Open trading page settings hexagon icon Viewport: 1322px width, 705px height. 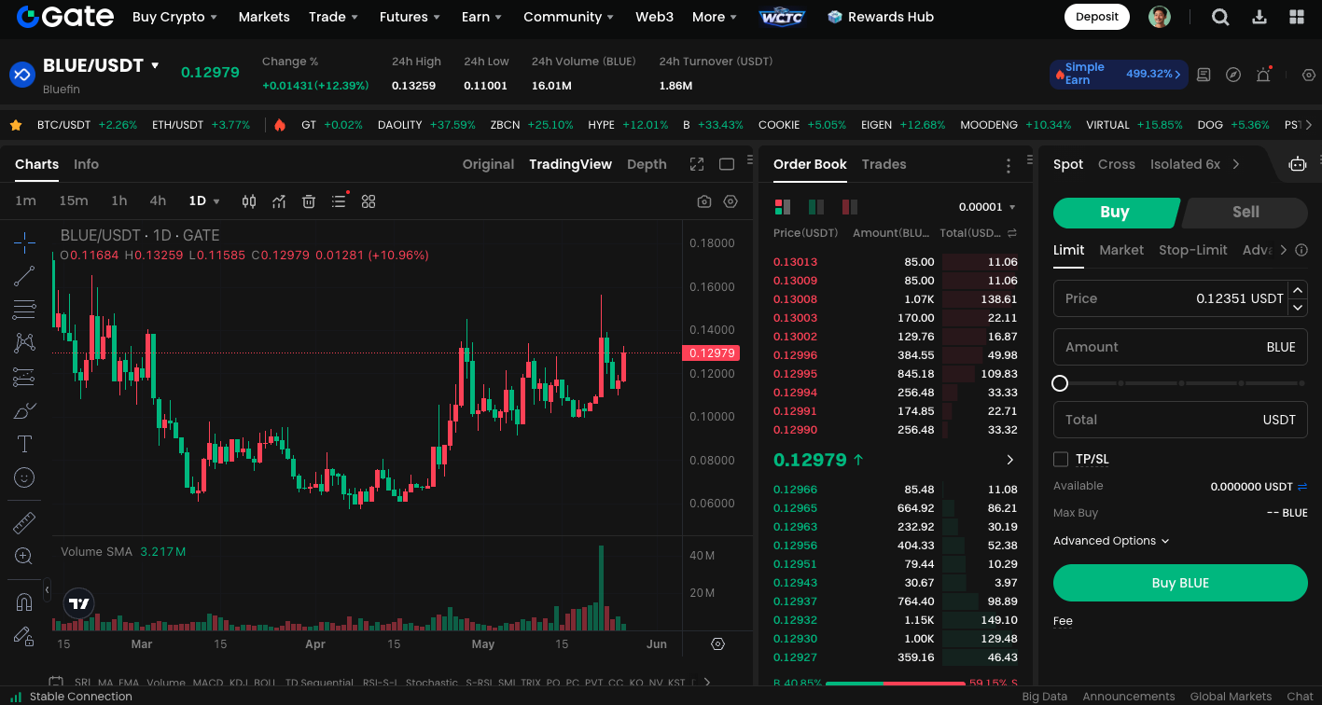pos(1309,75)
